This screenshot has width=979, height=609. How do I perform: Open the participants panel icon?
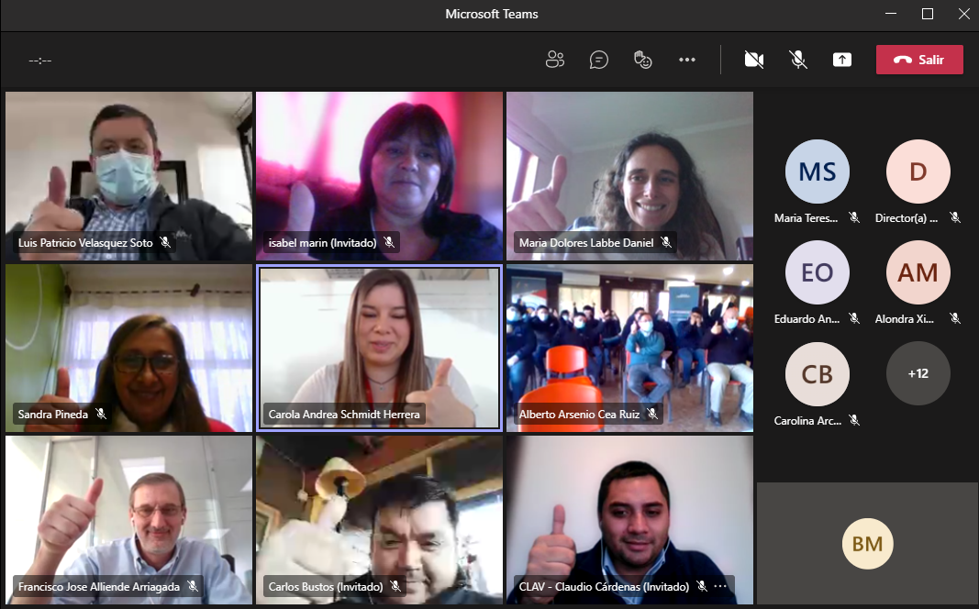(x=554, y=60)
